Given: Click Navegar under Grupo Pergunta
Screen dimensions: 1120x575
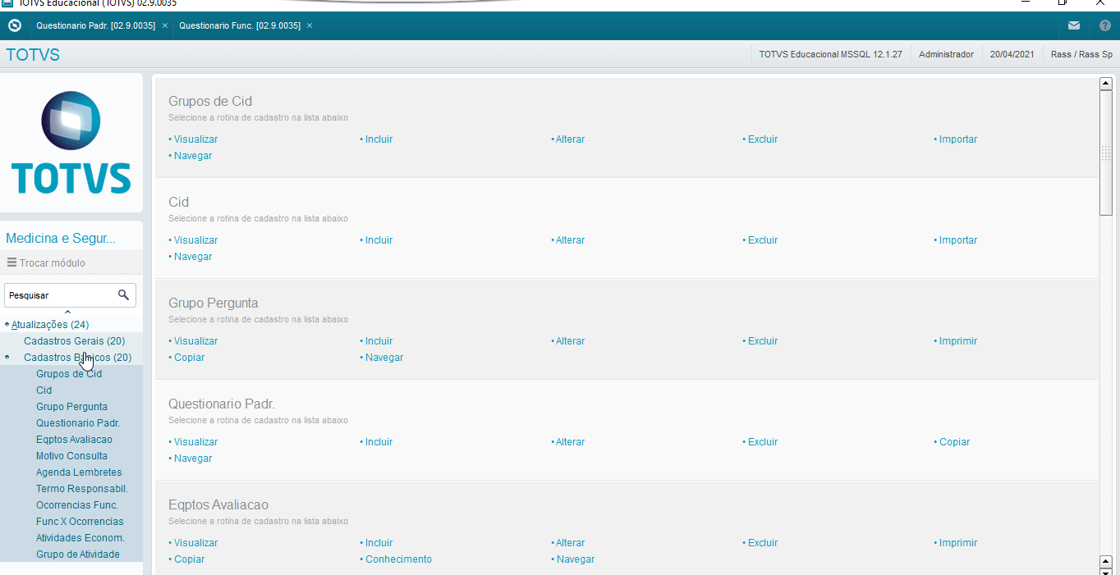Looking at the screenshot, I should 383,358.
